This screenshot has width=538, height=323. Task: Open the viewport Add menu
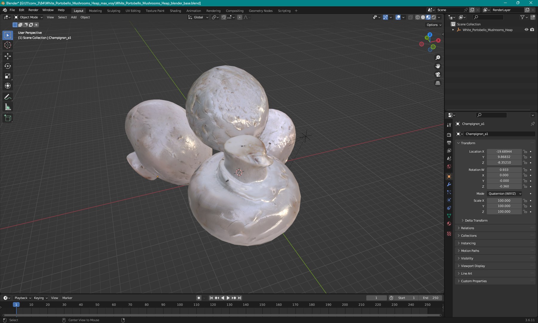coord(74,17)
